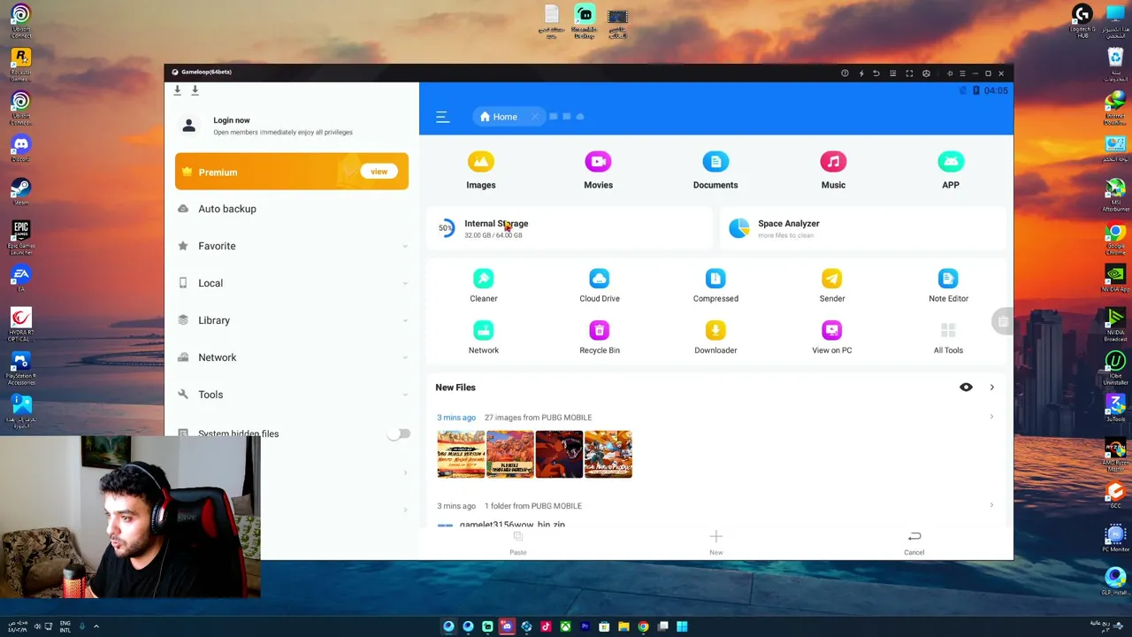Click the Premium banner
This screenshot has height=637, width=1132.
[292, 172]
